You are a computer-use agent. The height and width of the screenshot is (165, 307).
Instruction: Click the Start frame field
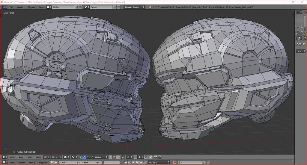[x=70, y=163]
